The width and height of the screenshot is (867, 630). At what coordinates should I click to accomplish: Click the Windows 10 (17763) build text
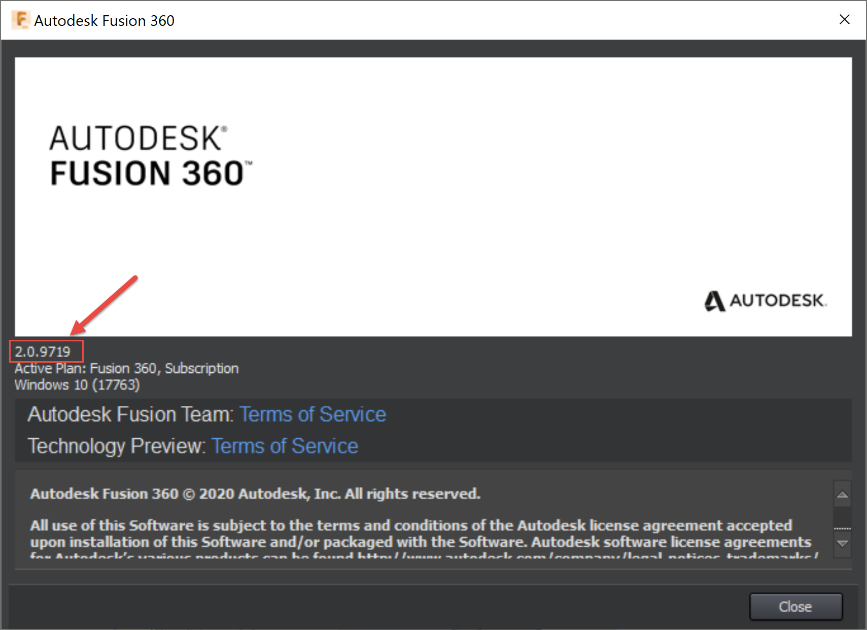tap(77, 385)
